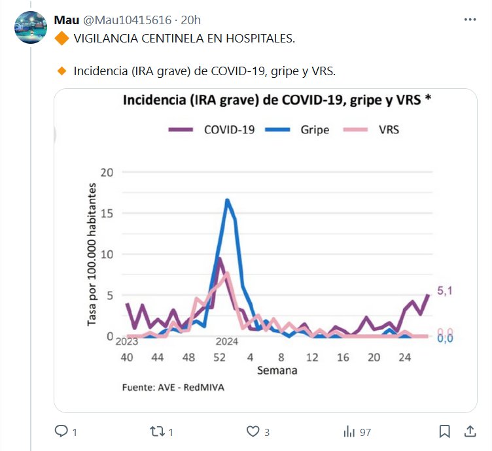The image size is (492, 451).
Task: Like the tweet with the heart icon
Action: [x=253, y=431]
